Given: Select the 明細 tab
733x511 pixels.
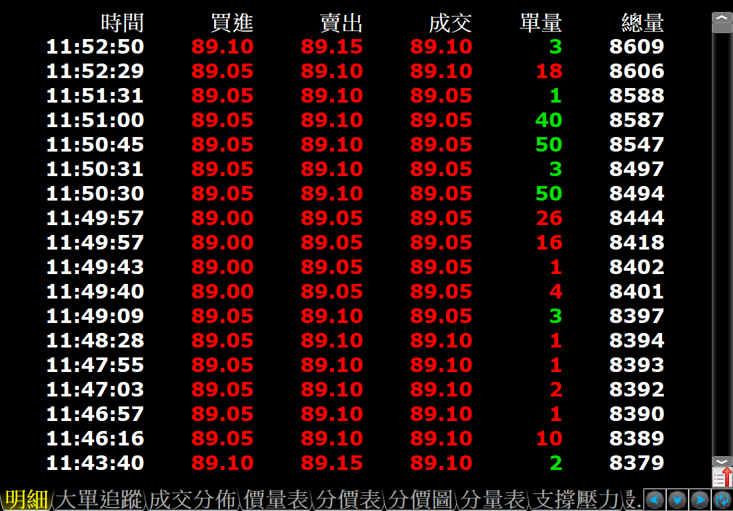Looking at the screenshot, I should (x=27, y=500).
